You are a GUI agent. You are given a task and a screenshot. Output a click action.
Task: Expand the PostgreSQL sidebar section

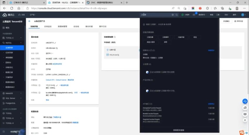tap(12, 103)
